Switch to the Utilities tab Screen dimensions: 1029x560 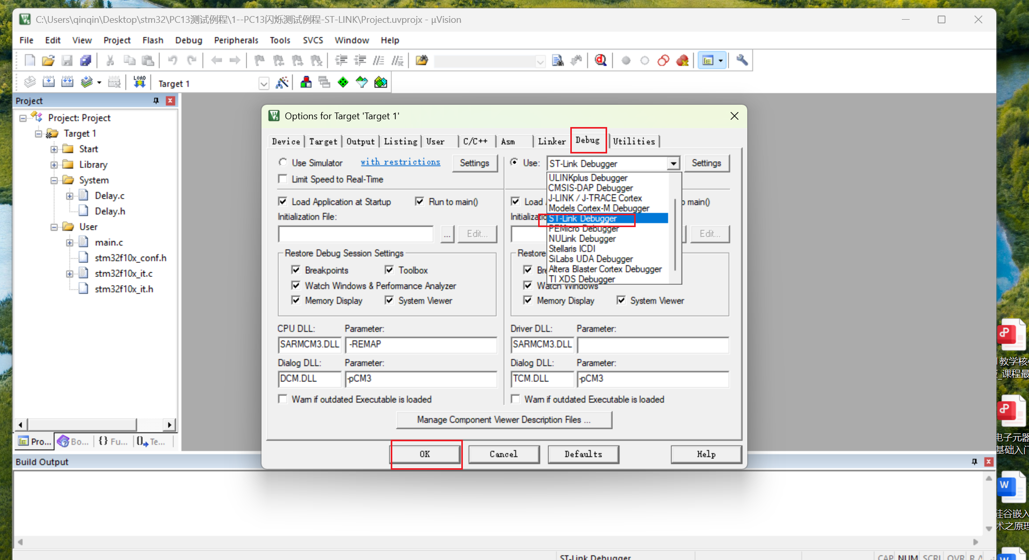[634, 141]
